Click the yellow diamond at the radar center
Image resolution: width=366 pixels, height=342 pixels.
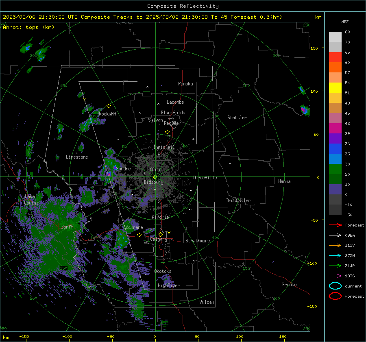(155, 177)
